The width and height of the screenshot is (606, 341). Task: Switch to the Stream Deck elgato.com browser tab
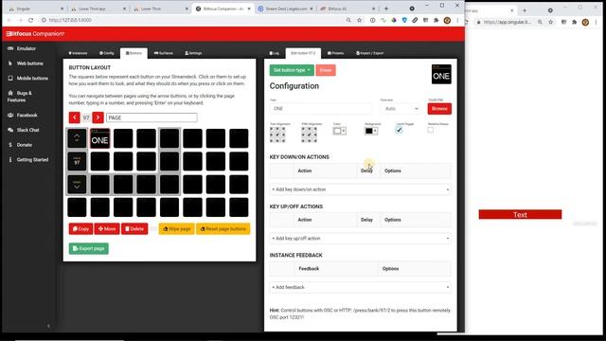pyautogui.click(x=285, y=9)
